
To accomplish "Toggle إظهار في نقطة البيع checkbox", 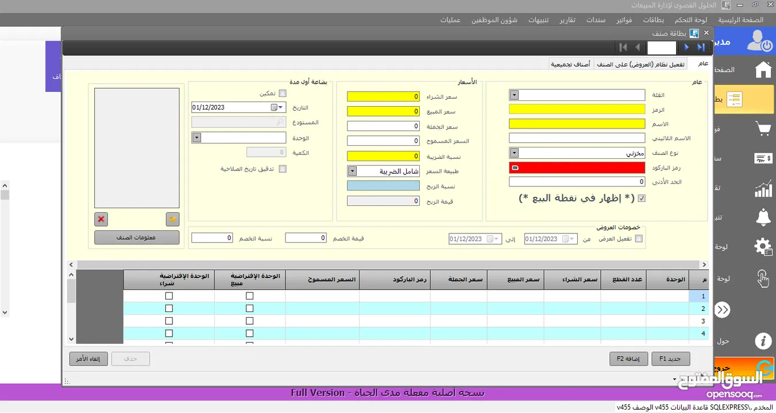I will 642,198.
